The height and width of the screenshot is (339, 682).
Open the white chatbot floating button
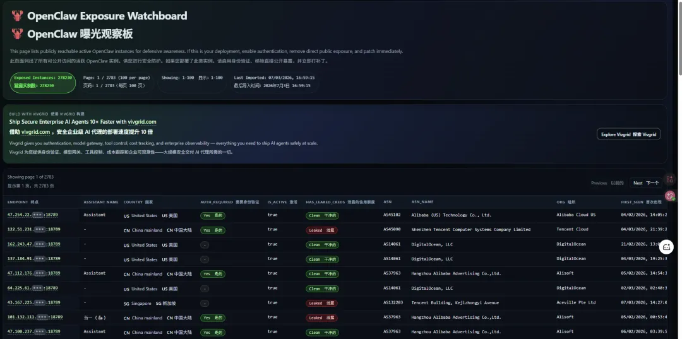pos(666,246)
